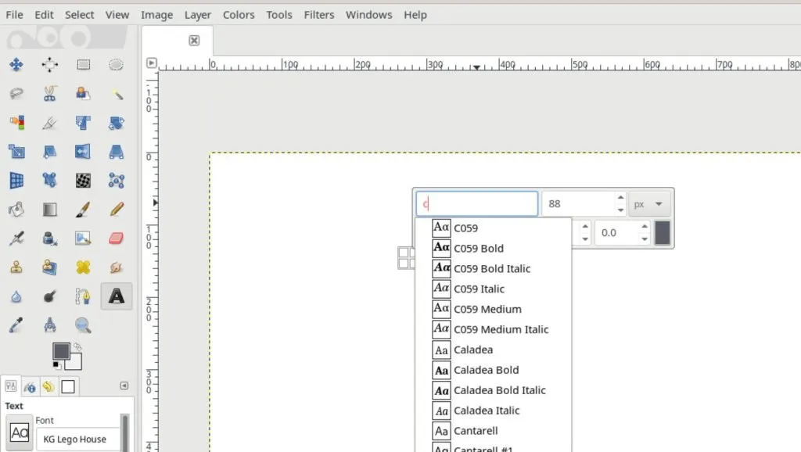
Task: Open the Help menu
Action: pyautogui.click(x=415, y=15)
